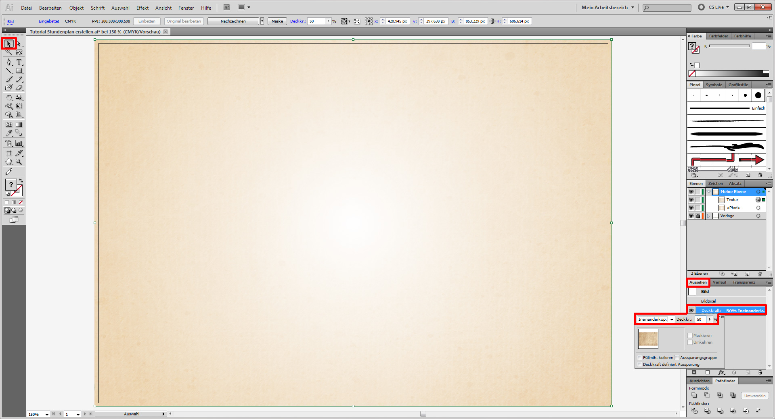Switch to the Transparenz tab
The height and width of the screenshot is (419, 775).
click(744, 282)
